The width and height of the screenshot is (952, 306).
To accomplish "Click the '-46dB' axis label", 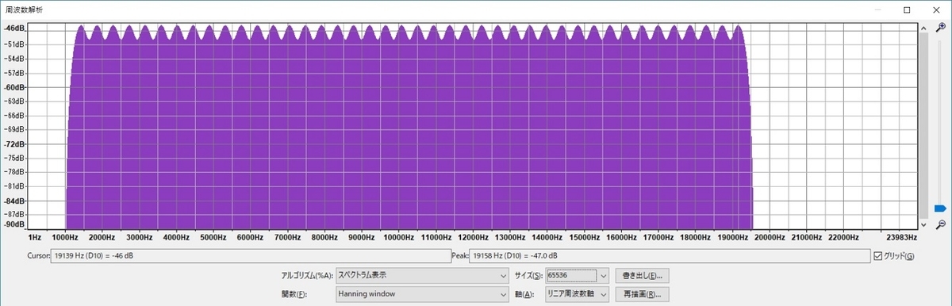I will pos(14,29).
